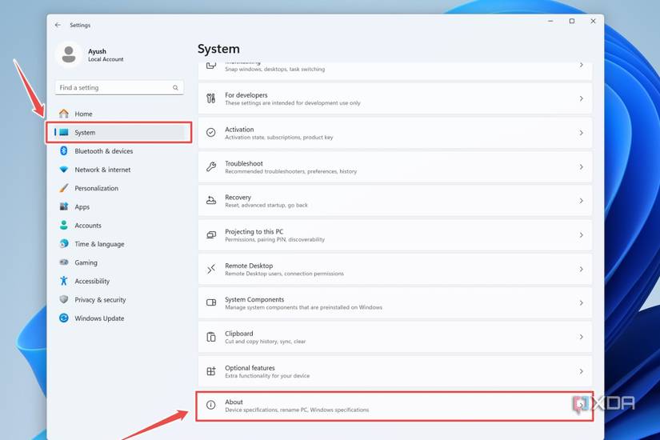
Task: Click the search magnifier icon
Action: coord(175,87)
